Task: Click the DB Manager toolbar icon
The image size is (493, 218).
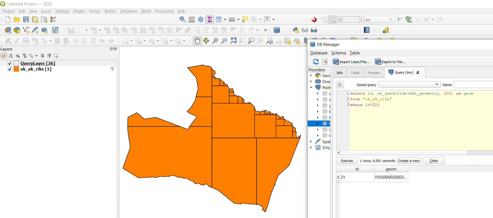Action: (277, 30)
